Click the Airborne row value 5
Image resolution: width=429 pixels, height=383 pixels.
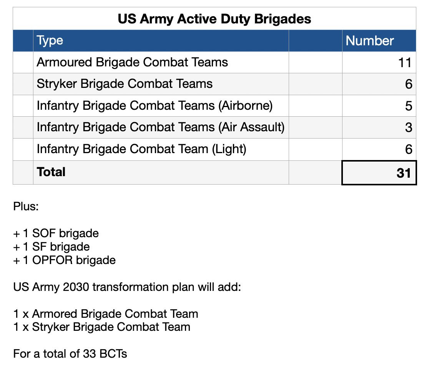click(379, 106)
